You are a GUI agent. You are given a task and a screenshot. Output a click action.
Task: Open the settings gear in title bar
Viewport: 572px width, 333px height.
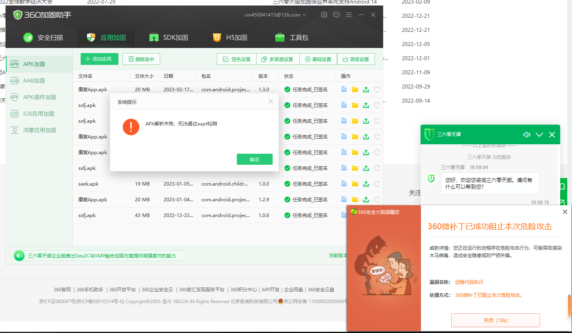click(x=324, y=15)
